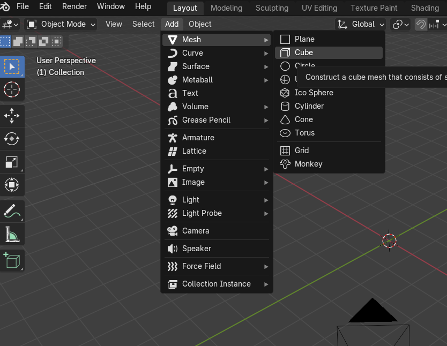Open the File menu
This screenshot has width=447, height=346.
(x=23, y=6)
